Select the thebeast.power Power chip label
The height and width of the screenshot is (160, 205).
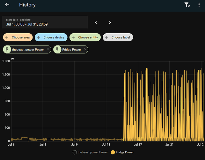click(28, 50)
